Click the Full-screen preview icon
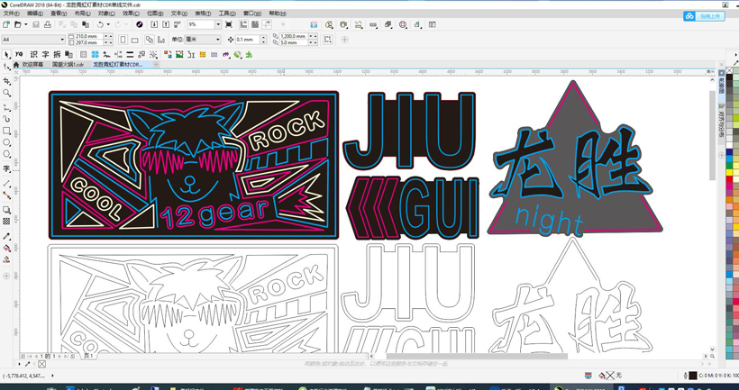Image resolution: width=739 pixels, height=390 pixels. pos(229,24)
